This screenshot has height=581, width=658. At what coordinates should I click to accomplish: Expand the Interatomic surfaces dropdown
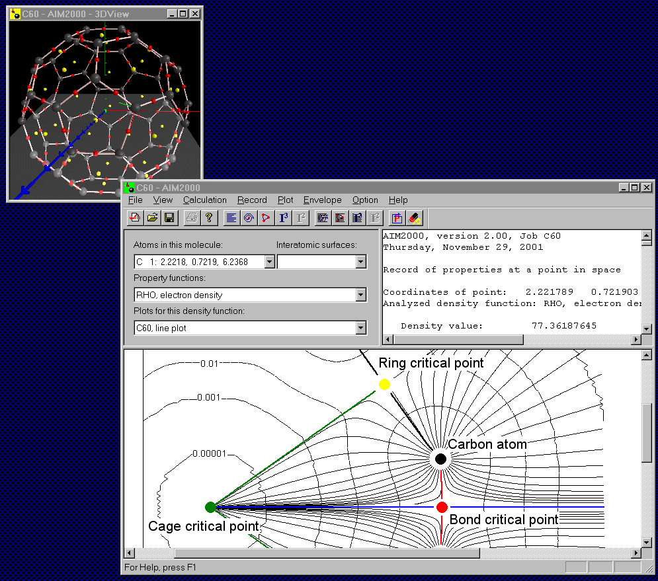[x=361, y=262]
